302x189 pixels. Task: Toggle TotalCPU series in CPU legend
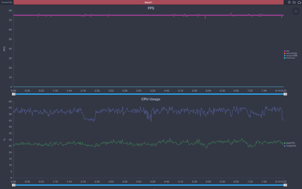(x=290, y=146)
